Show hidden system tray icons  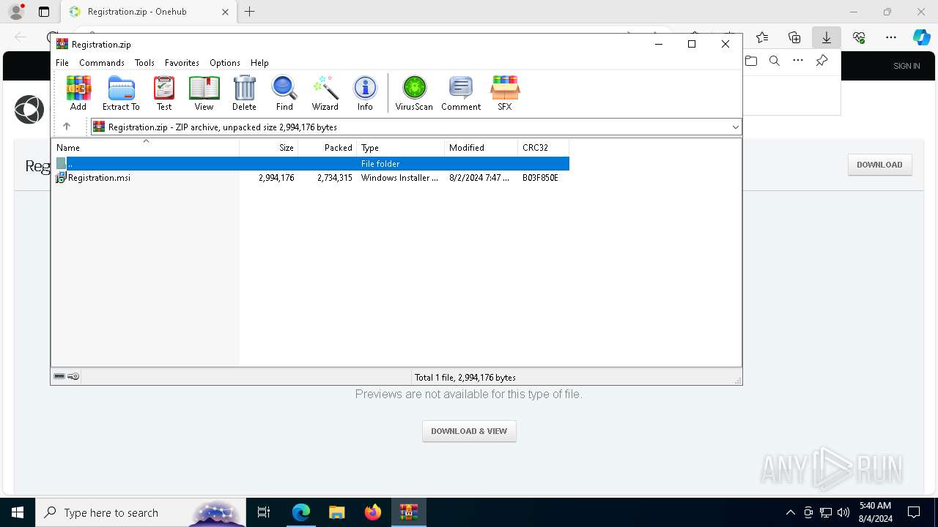790,512
